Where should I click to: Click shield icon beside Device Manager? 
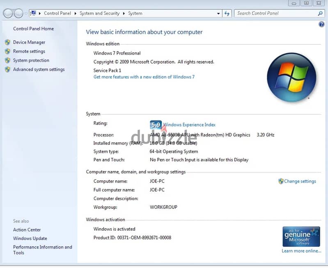(x=7, y=42)
